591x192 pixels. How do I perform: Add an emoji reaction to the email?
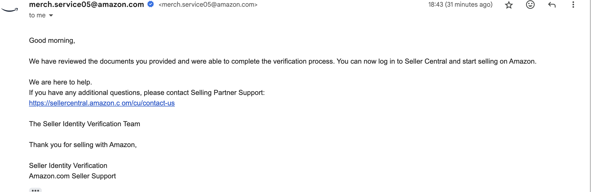[x=530, y=5]
